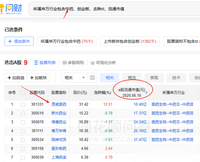Open stock link 维康药业

[59, 122]
